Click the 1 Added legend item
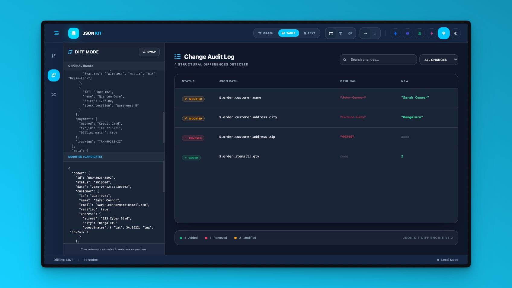The height and width of the screenshot is (288, 512). [189, 238]
